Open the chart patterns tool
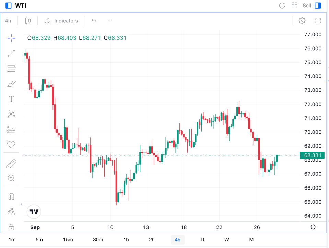329x248 pixels. (11, 114)
